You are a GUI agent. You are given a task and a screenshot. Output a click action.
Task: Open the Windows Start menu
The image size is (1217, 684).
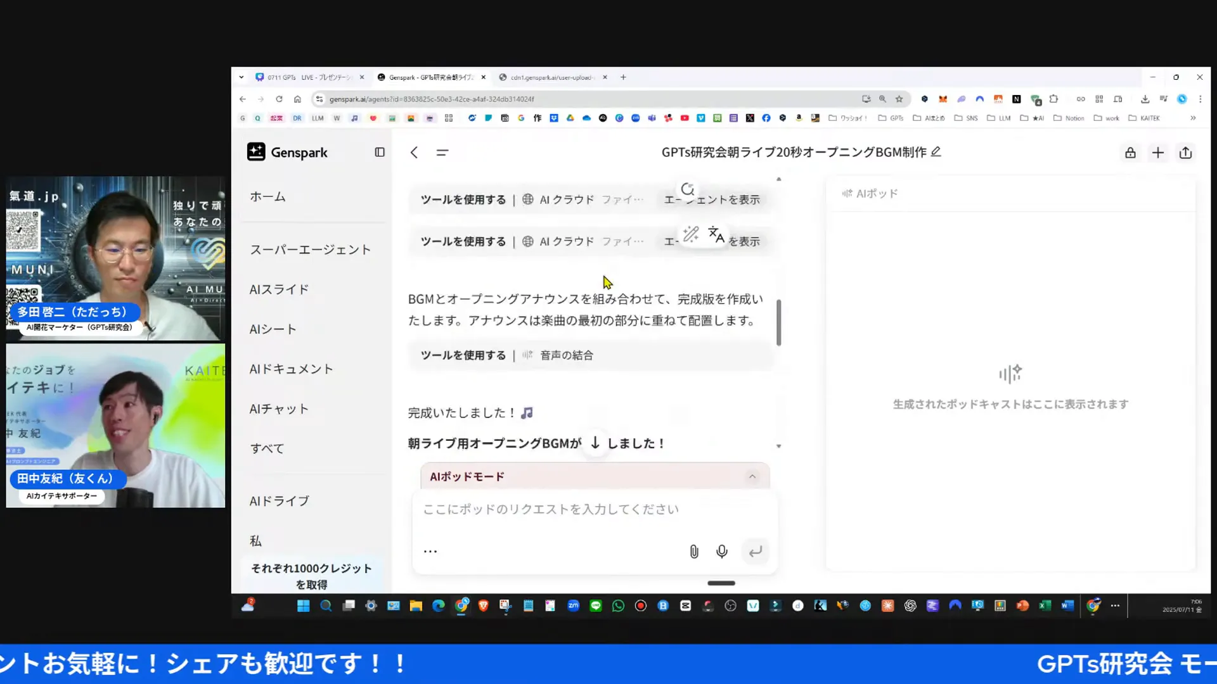click(x=304, y=606)
